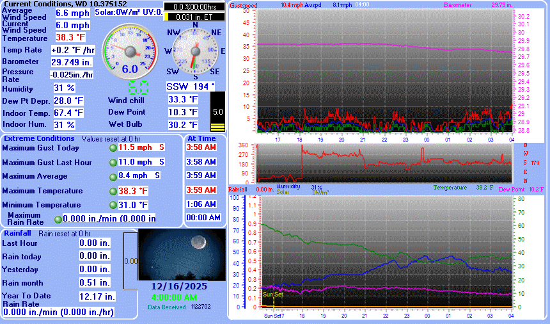Click the wind speed dial gauge
This screenshot has height=324, width=550.
130,50
